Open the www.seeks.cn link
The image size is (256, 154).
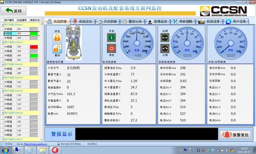tap(36, 144)
